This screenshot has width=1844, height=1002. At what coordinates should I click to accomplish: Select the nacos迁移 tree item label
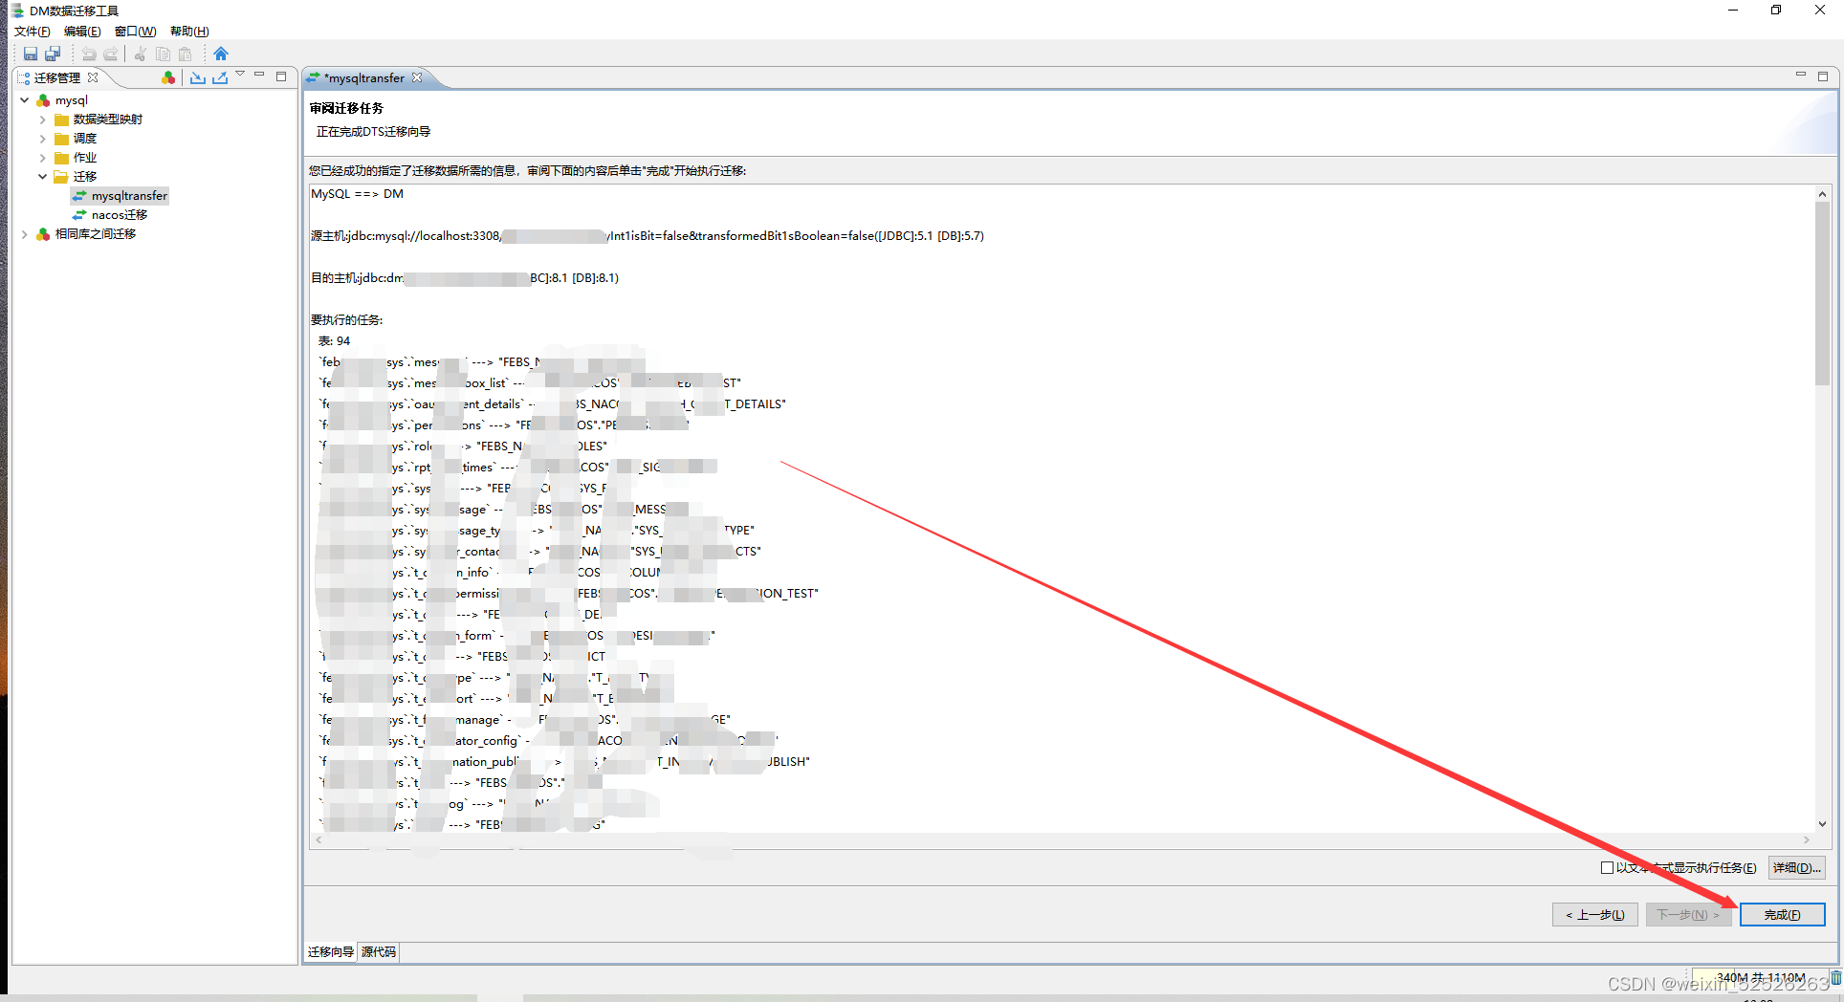[x=120, y=215]
